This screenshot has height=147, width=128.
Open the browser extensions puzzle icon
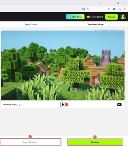point(119,9)
